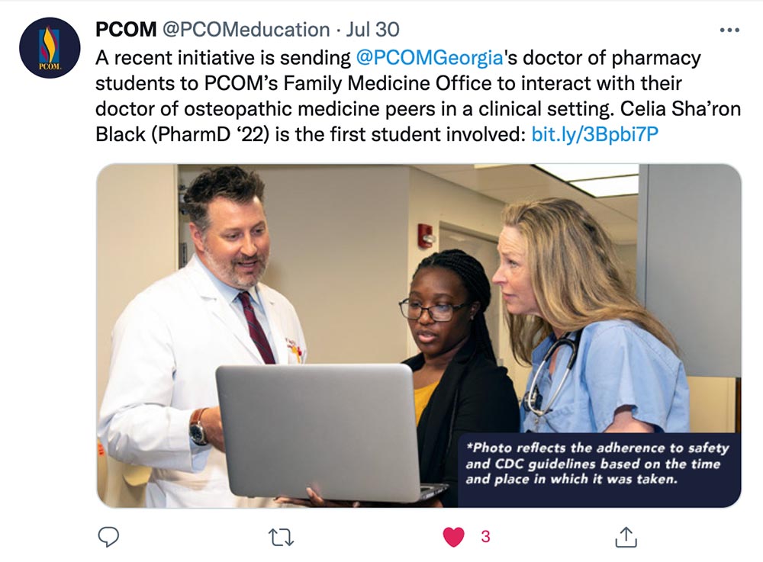This screenshot has width=763, height=562.
Task: Unlike the tweet via red heart icon
Action: tap(453, 537)
